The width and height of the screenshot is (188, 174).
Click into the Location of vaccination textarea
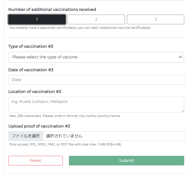(96, 105)
